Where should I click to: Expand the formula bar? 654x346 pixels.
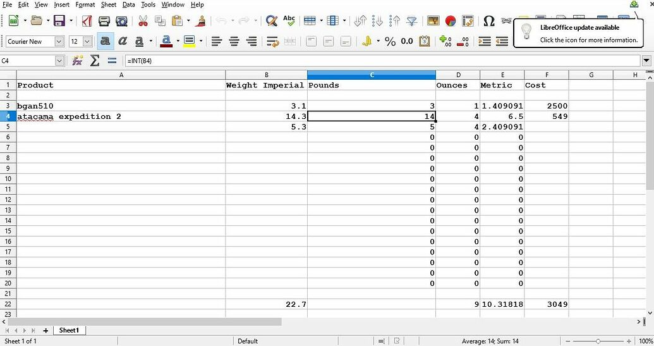(x=646, y=61)
